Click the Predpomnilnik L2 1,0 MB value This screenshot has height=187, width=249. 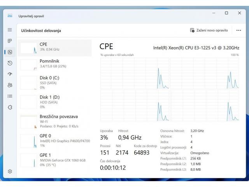tap(195, 164)
